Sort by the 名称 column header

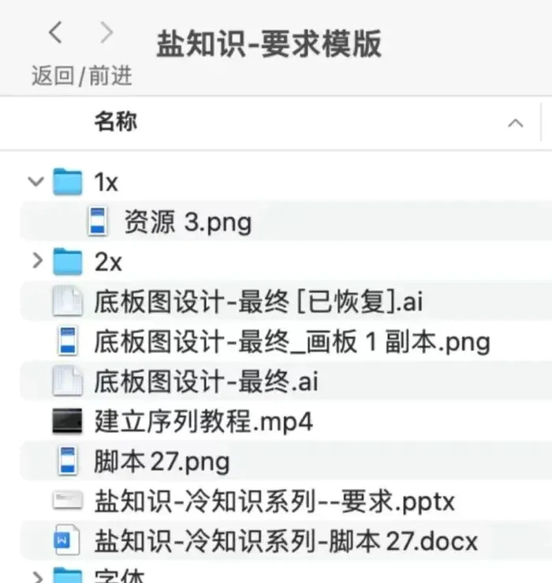pos(115,122)
